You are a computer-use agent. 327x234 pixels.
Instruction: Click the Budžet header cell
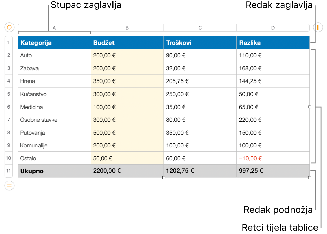[x=127, y=43]
